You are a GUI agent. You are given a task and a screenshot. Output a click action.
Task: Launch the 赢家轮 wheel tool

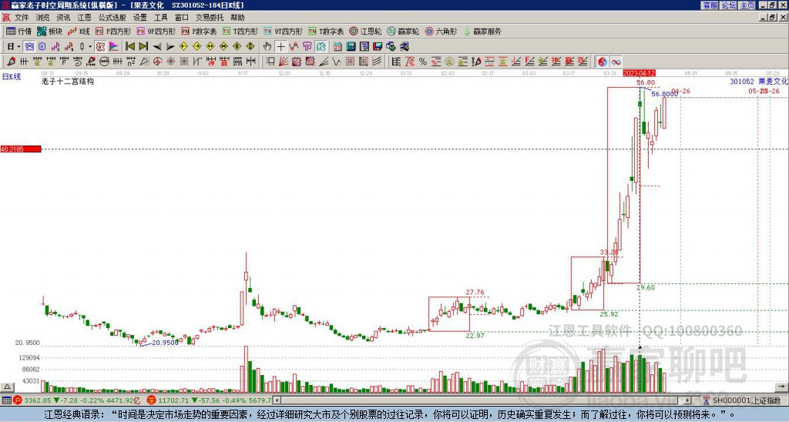[x=403, y=31]
